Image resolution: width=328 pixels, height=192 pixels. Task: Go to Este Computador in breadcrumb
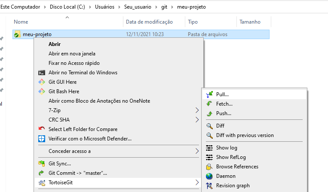coord(20,7)
